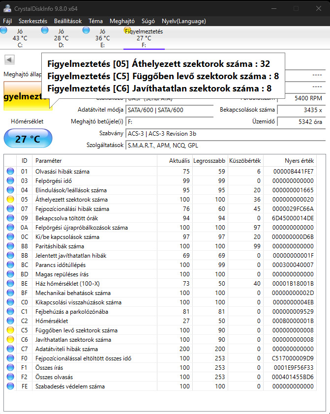Image resolution: width=330 pixels, height=414 pixels.
Task: Click the yellow status icon on row 05
Action: click(x=10, y=199)
